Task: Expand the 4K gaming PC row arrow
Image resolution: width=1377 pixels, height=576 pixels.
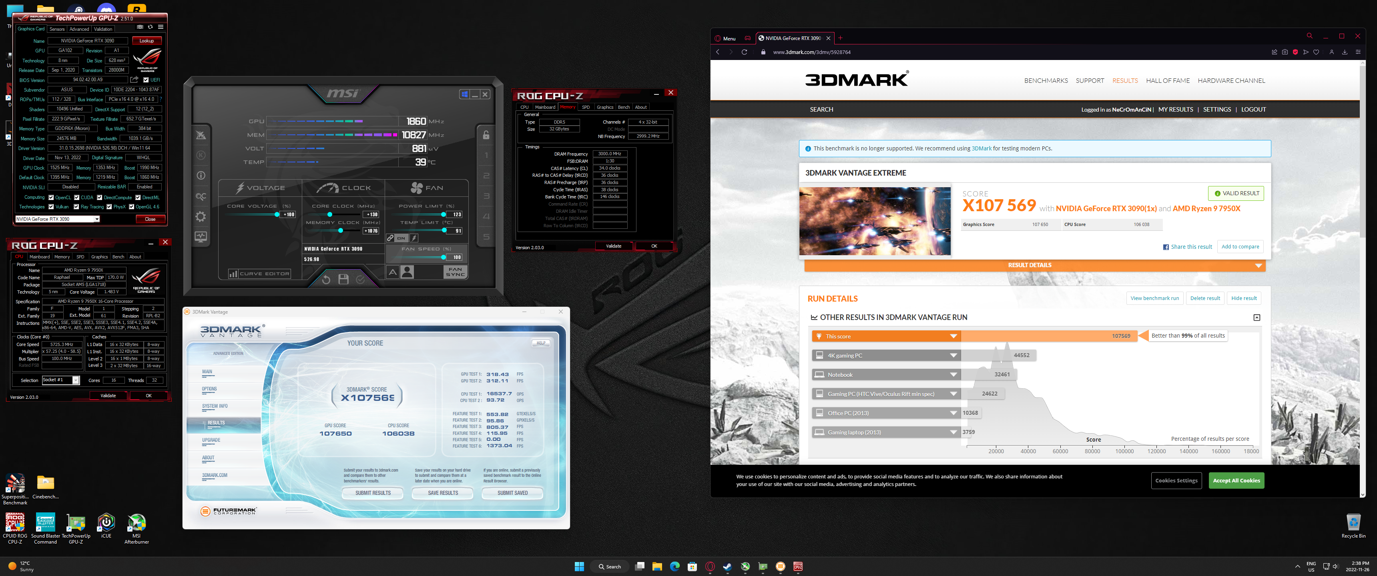Action: pyautogui.click(x=953, y=355)
